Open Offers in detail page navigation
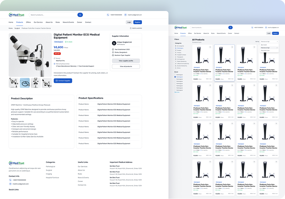This screenshot has height=199, width=285. (x=28, y=22)
